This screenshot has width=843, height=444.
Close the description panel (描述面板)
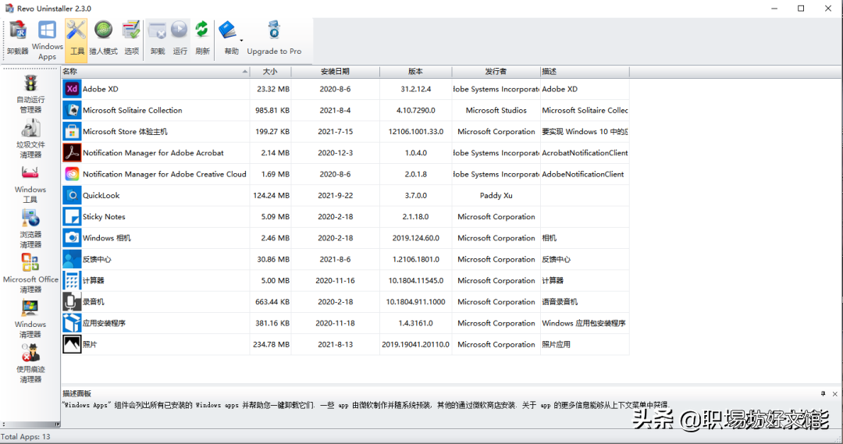pyautogui.click(x=835, y=394)
